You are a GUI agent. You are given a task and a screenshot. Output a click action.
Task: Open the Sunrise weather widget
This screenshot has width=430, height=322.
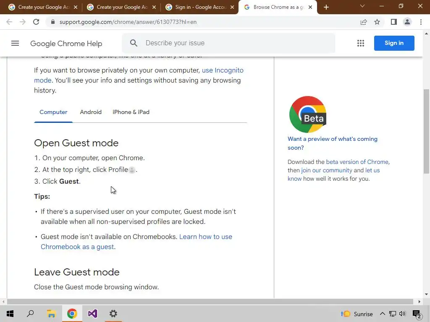tap(357, 314)
